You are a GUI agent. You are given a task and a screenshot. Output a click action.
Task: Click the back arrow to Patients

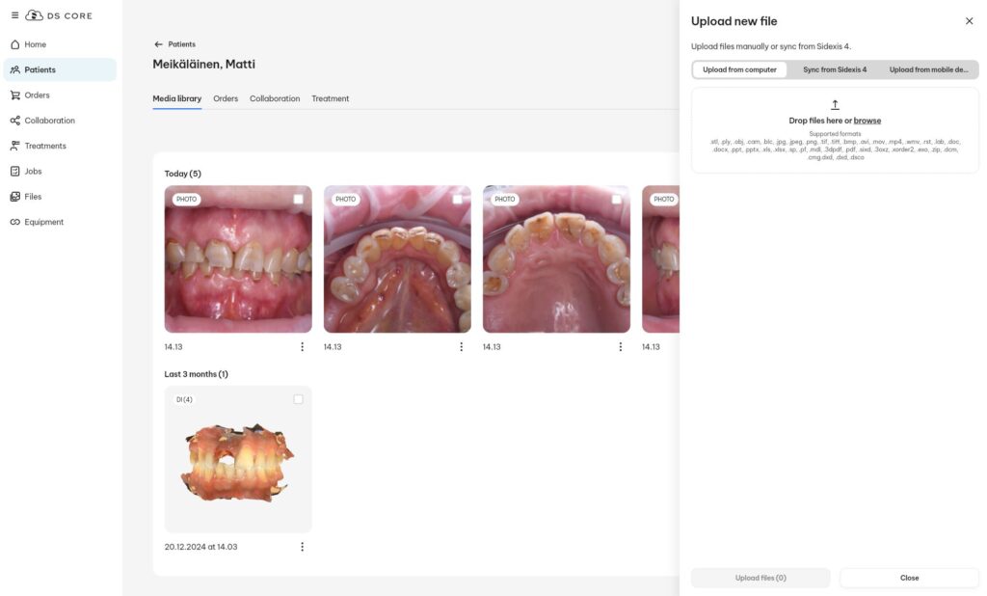point(158,44)
